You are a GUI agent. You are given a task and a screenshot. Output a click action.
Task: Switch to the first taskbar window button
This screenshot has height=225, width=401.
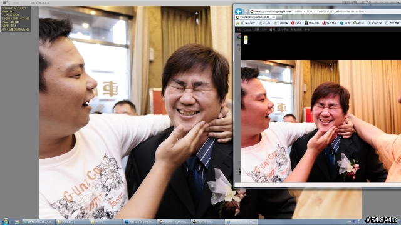tap(38, 222)
